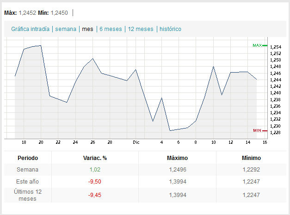Image resolution: width=290 pixels, height=215 pixels.
Task: Click the Semana maximum value 1,2496
Action: click(177, 170)
